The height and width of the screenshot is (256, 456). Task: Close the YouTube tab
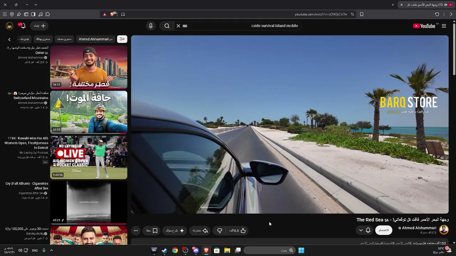(401, 5)
